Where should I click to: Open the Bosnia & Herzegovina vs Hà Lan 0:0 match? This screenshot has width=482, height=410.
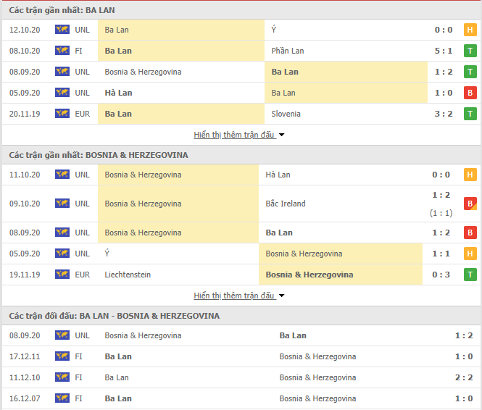(241, 175)
